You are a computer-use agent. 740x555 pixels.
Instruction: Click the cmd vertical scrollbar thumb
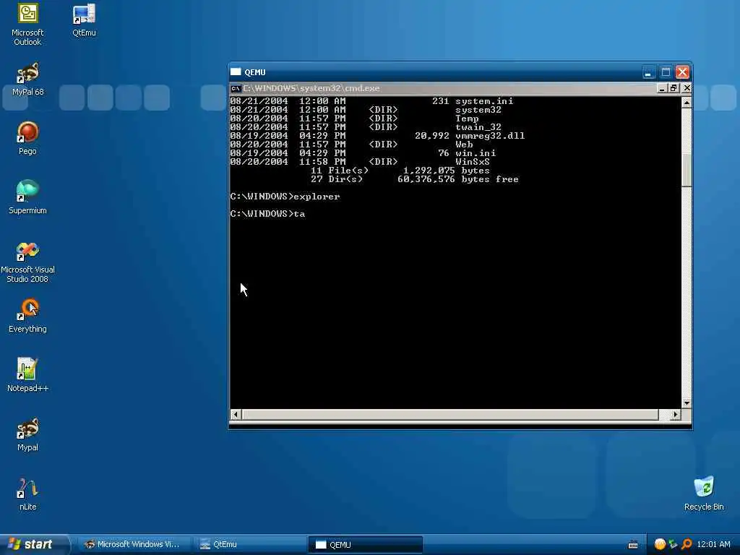tap(687, 170)
